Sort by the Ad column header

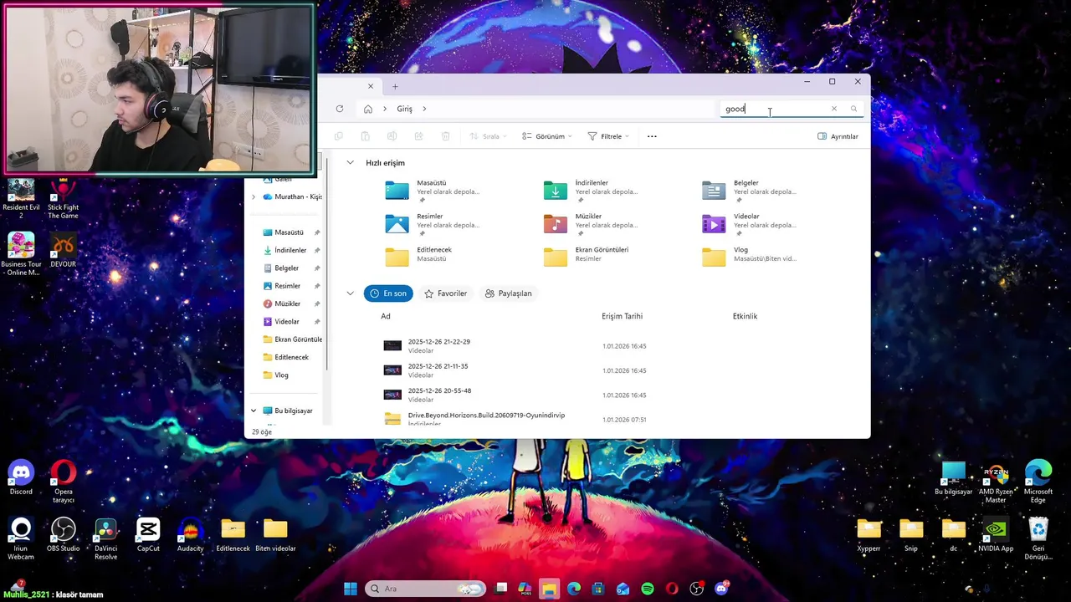coord(386,316)
